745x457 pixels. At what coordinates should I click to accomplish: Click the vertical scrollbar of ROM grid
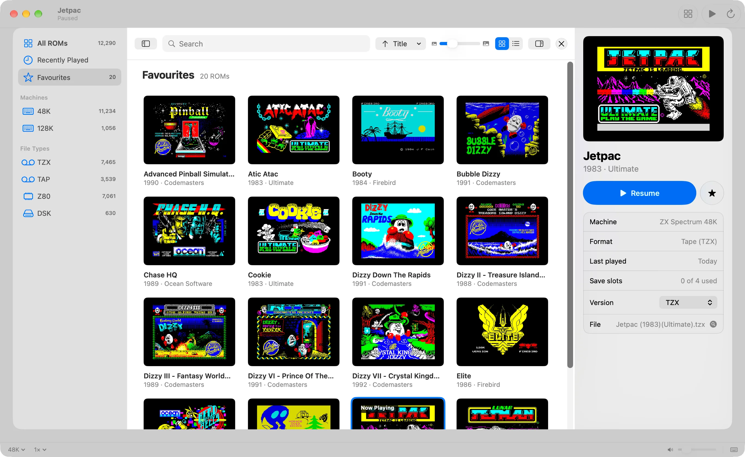570,215
